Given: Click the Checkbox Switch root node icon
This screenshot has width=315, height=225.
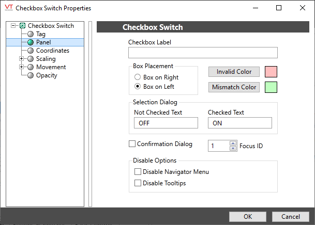Looking at the screenshot, I should (22, 26).
